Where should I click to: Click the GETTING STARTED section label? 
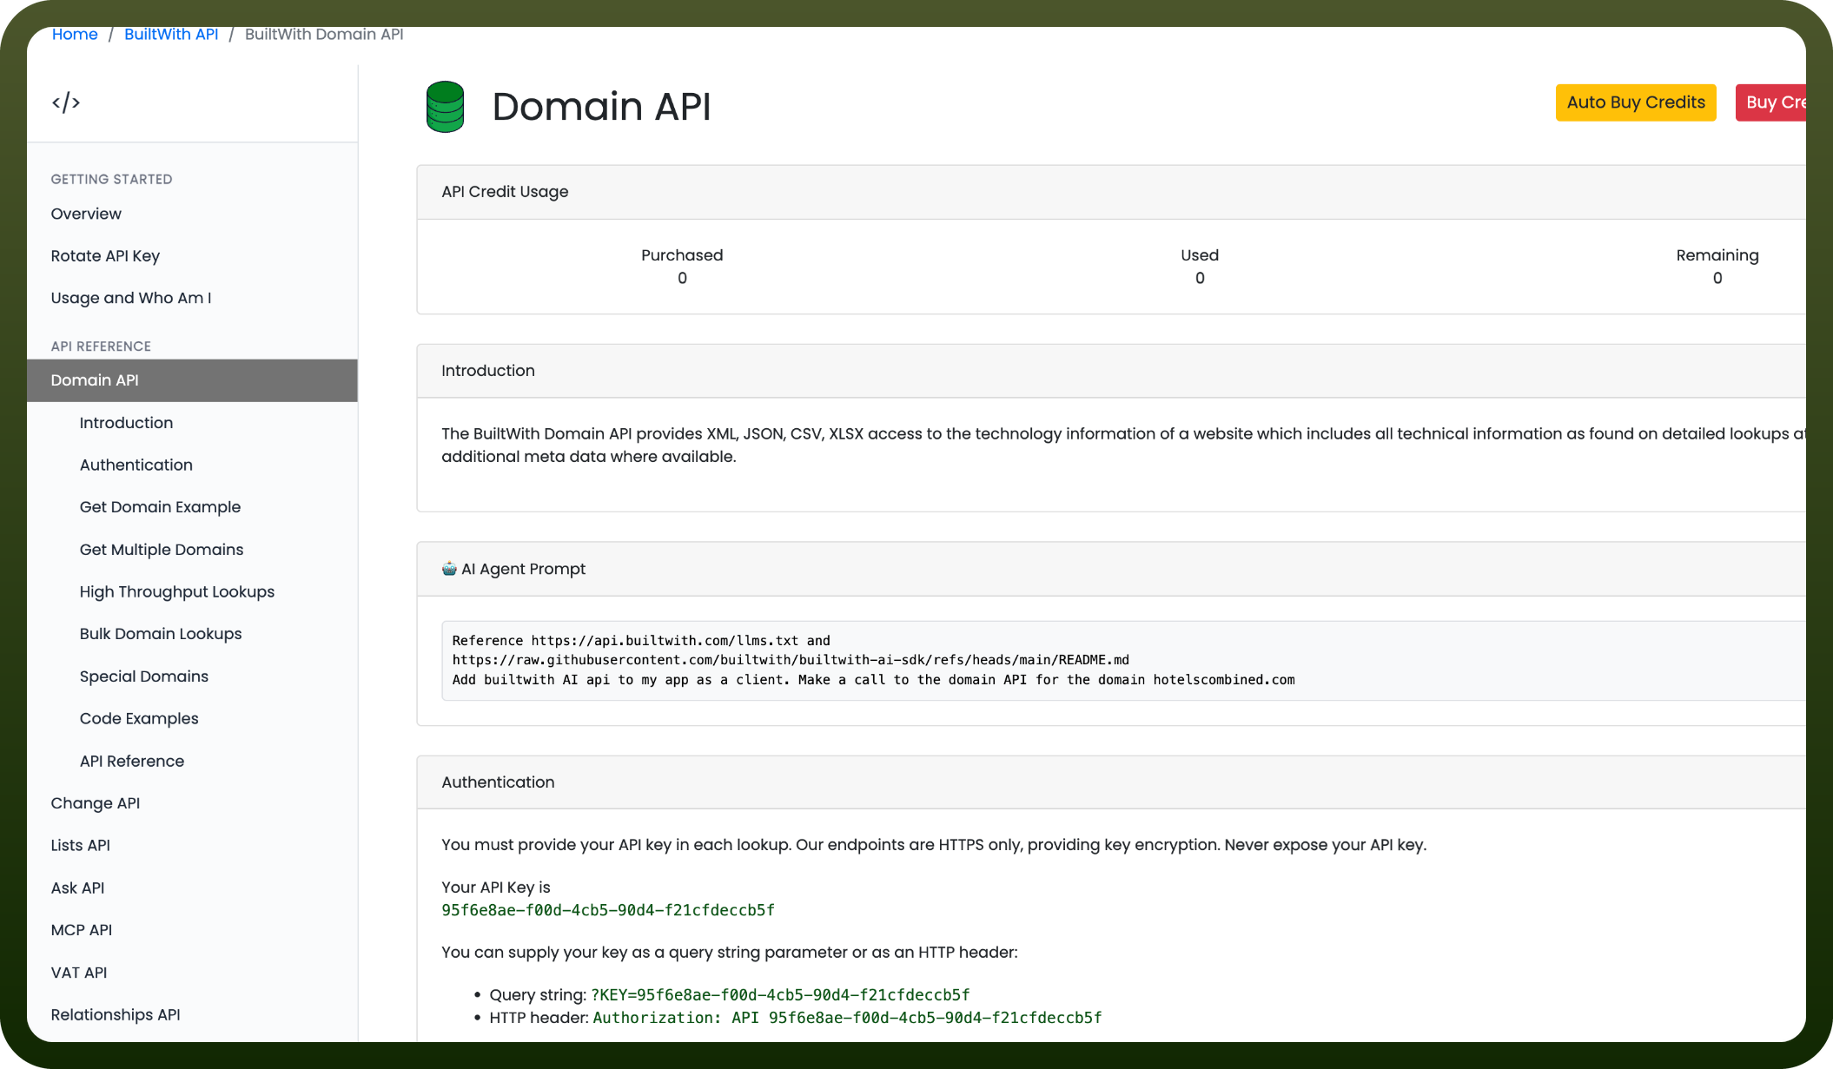pos(111,179)
